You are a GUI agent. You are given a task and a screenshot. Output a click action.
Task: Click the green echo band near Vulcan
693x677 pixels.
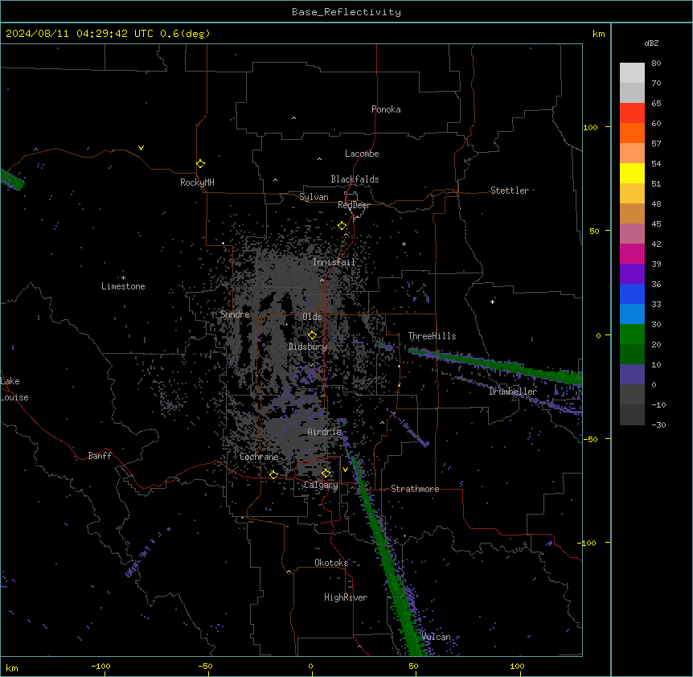click(x=389, y=561)
